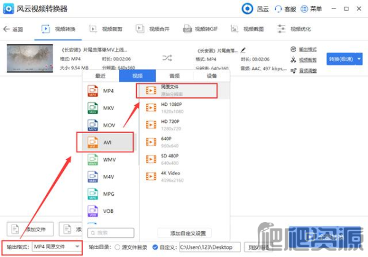
Task: Choose the M4V format icon
Action: click(x=93, y=177)
